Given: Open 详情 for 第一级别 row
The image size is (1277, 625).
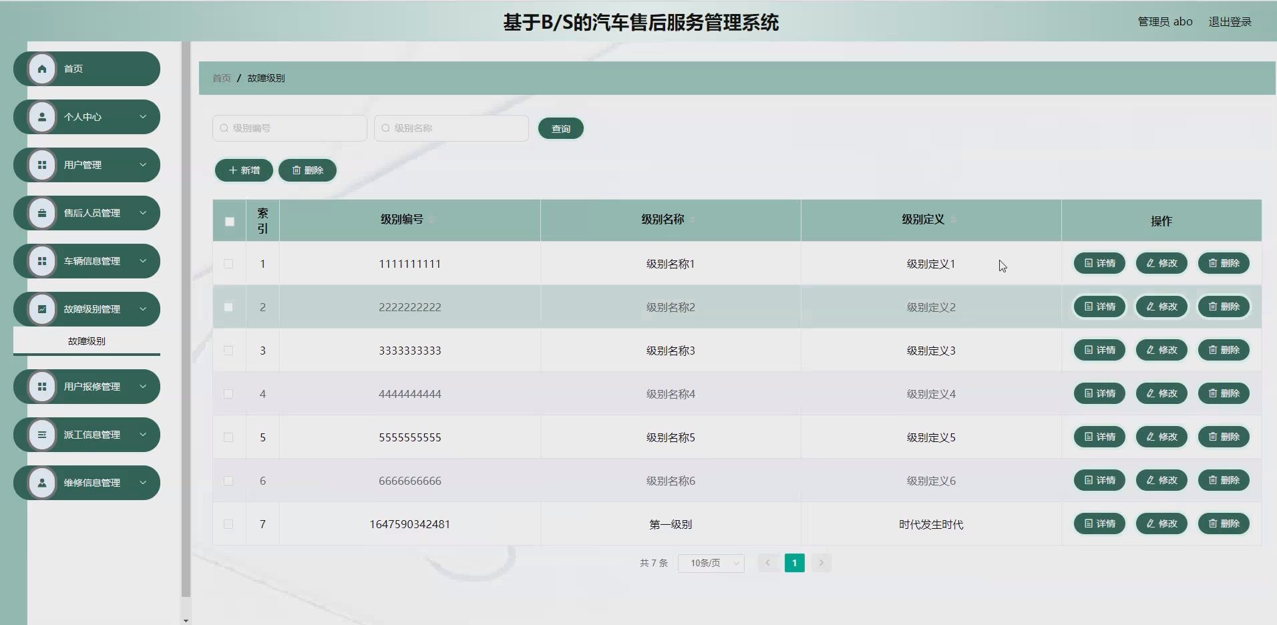Looking at the screenshot, I should coord(1099,524).
